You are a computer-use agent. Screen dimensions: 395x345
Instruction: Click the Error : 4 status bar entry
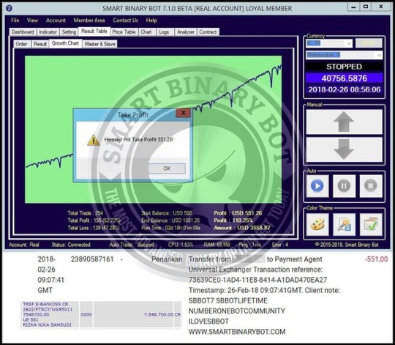[x=280, y=245]
